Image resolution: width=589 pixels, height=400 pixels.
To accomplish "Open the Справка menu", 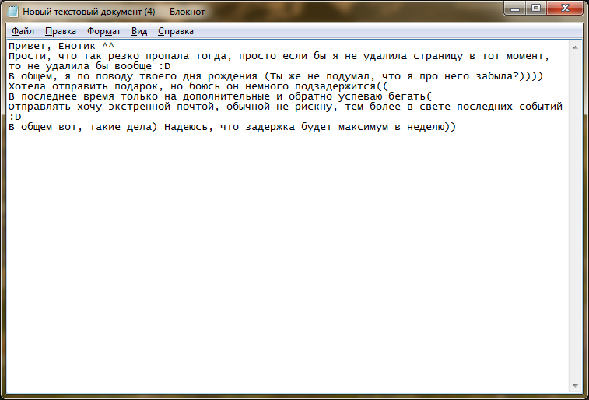I will pos(175,31).
